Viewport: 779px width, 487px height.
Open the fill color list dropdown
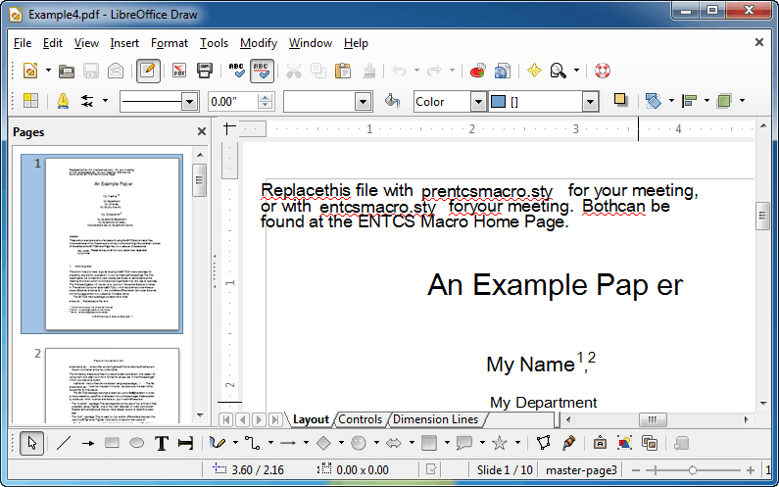(x=590, y=101)
